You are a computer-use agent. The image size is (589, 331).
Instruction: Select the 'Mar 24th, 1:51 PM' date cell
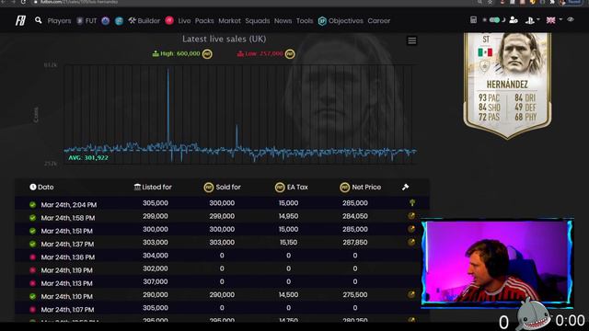point(67,231)
